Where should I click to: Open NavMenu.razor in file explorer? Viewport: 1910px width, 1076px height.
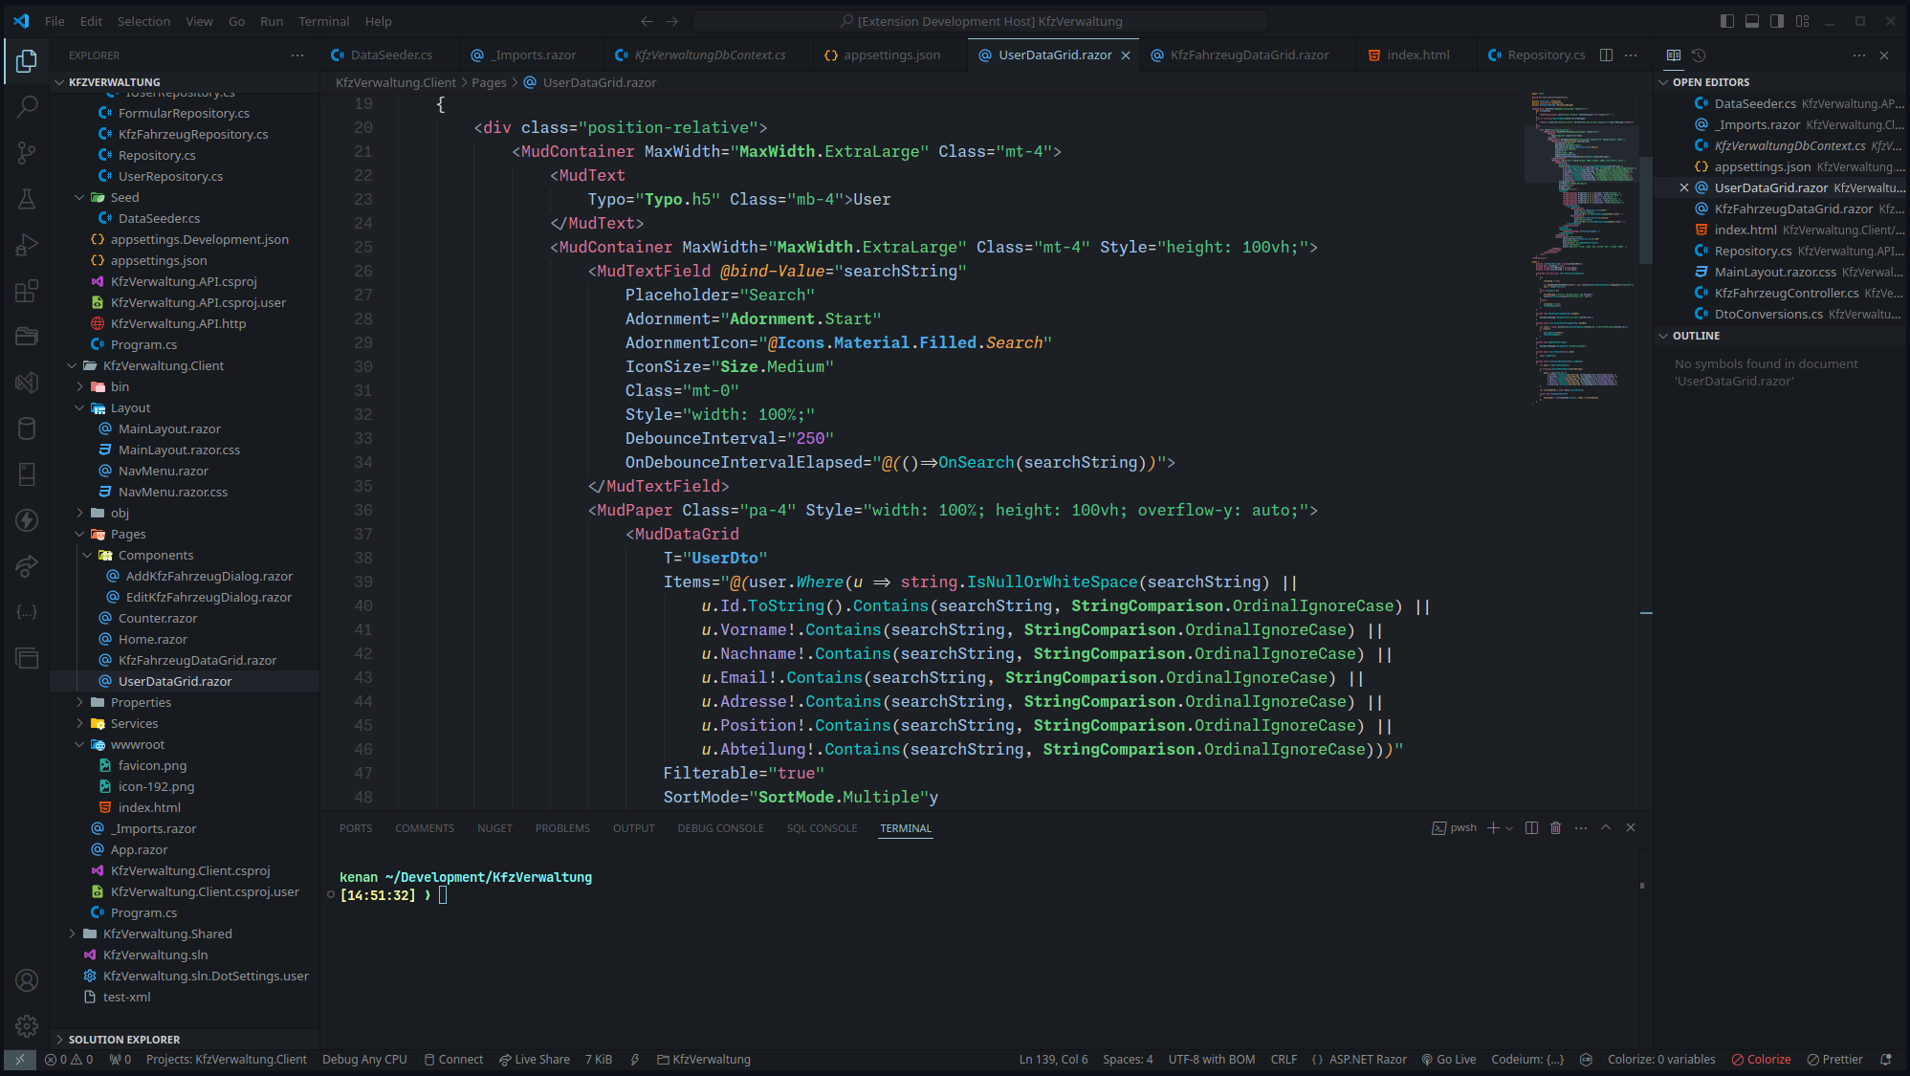coord(164,472)
